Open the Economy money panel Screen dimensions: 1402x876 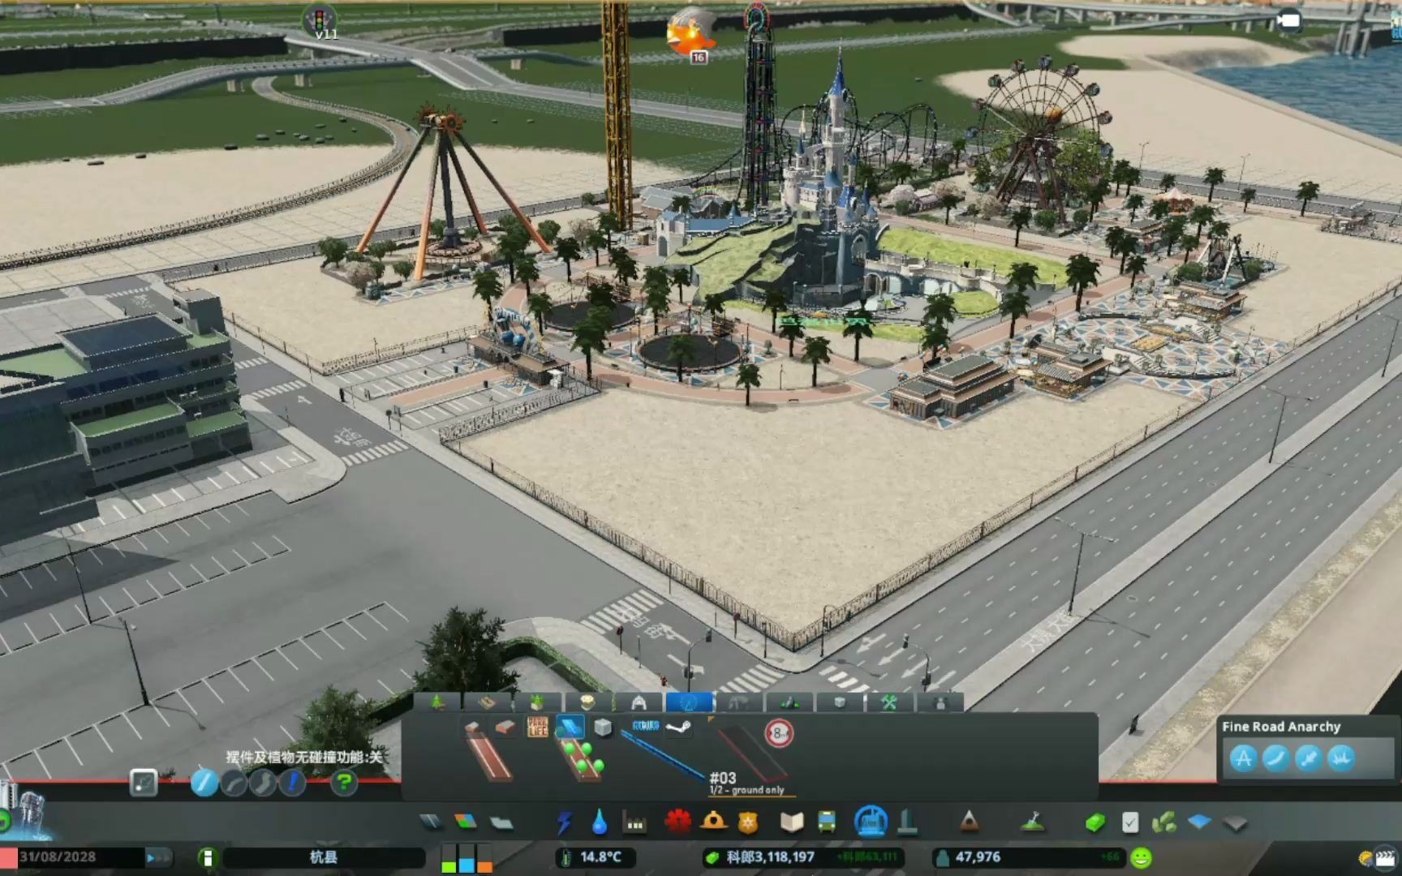1095,823
